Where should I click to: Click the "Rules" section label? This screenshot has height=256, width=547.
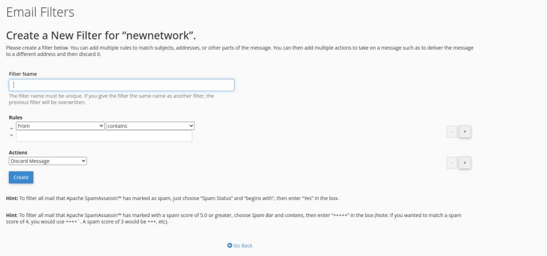point(15,117)
